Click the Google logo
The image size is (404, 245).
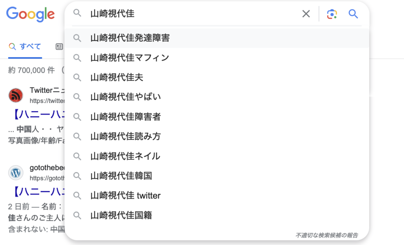click(x=30, y=14)
